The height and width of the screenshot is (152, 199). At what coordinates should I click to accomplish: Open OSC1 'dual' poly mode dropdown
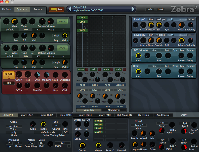point(56,36)
